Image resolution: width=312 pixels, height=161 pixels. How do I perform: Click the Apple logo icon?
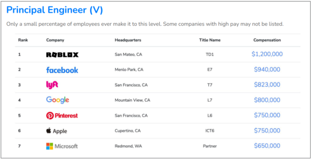[x=49, y=131]
